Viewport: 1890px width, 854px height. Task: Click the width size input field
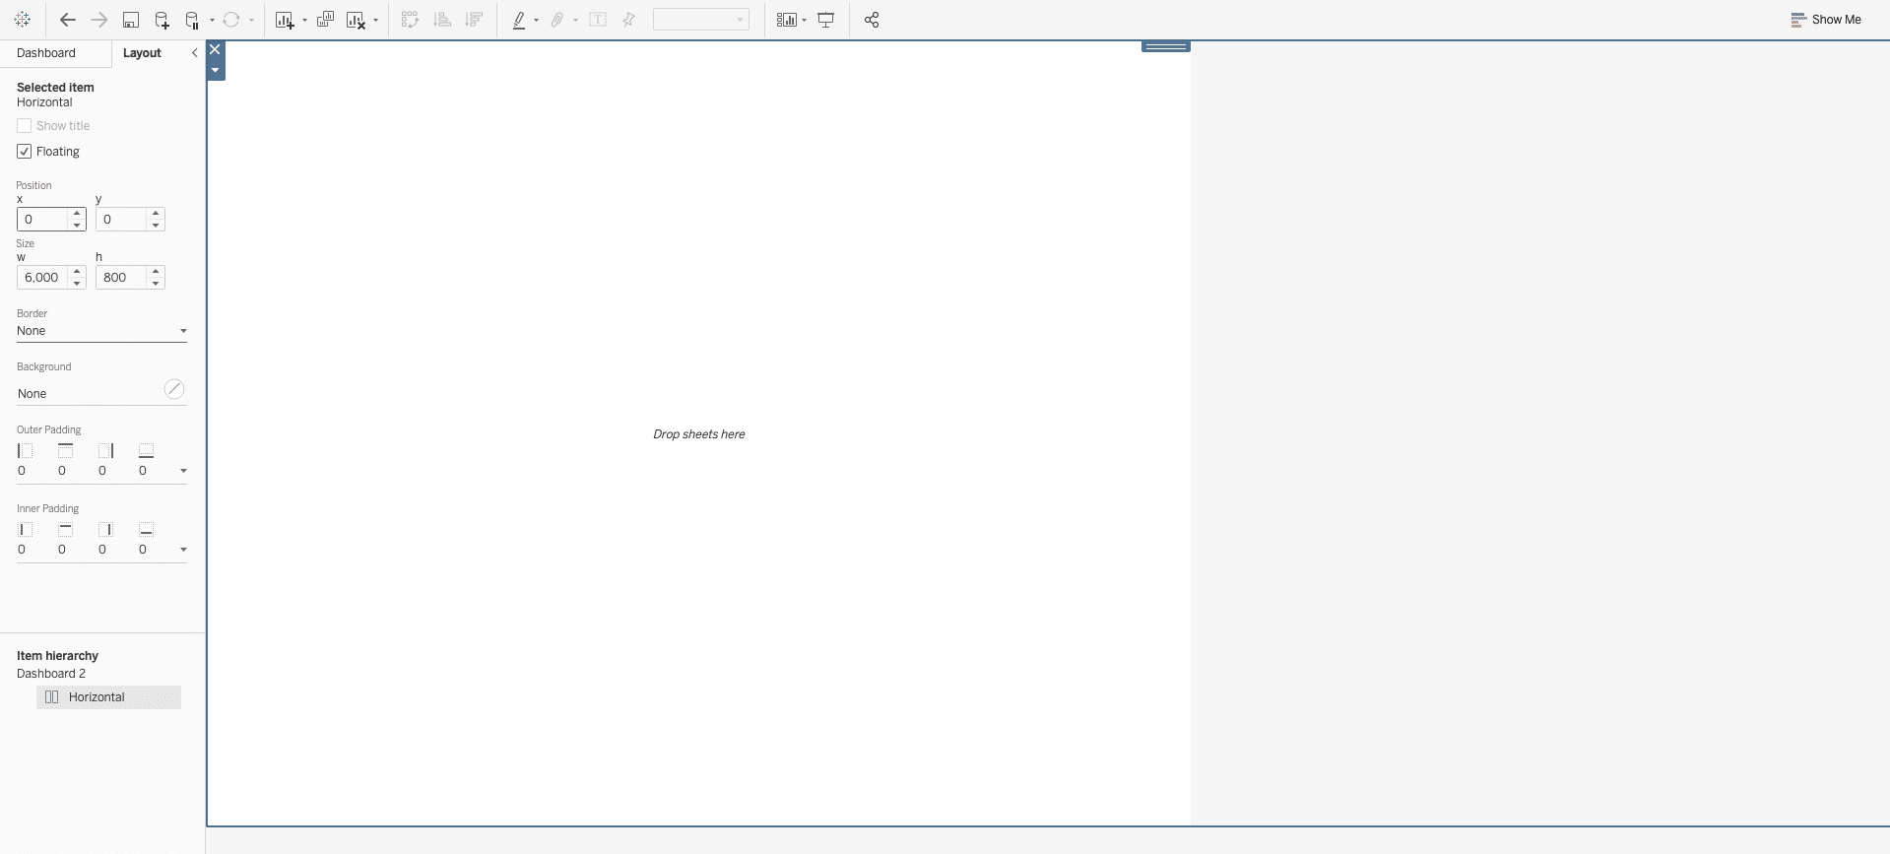click(43, 278)
